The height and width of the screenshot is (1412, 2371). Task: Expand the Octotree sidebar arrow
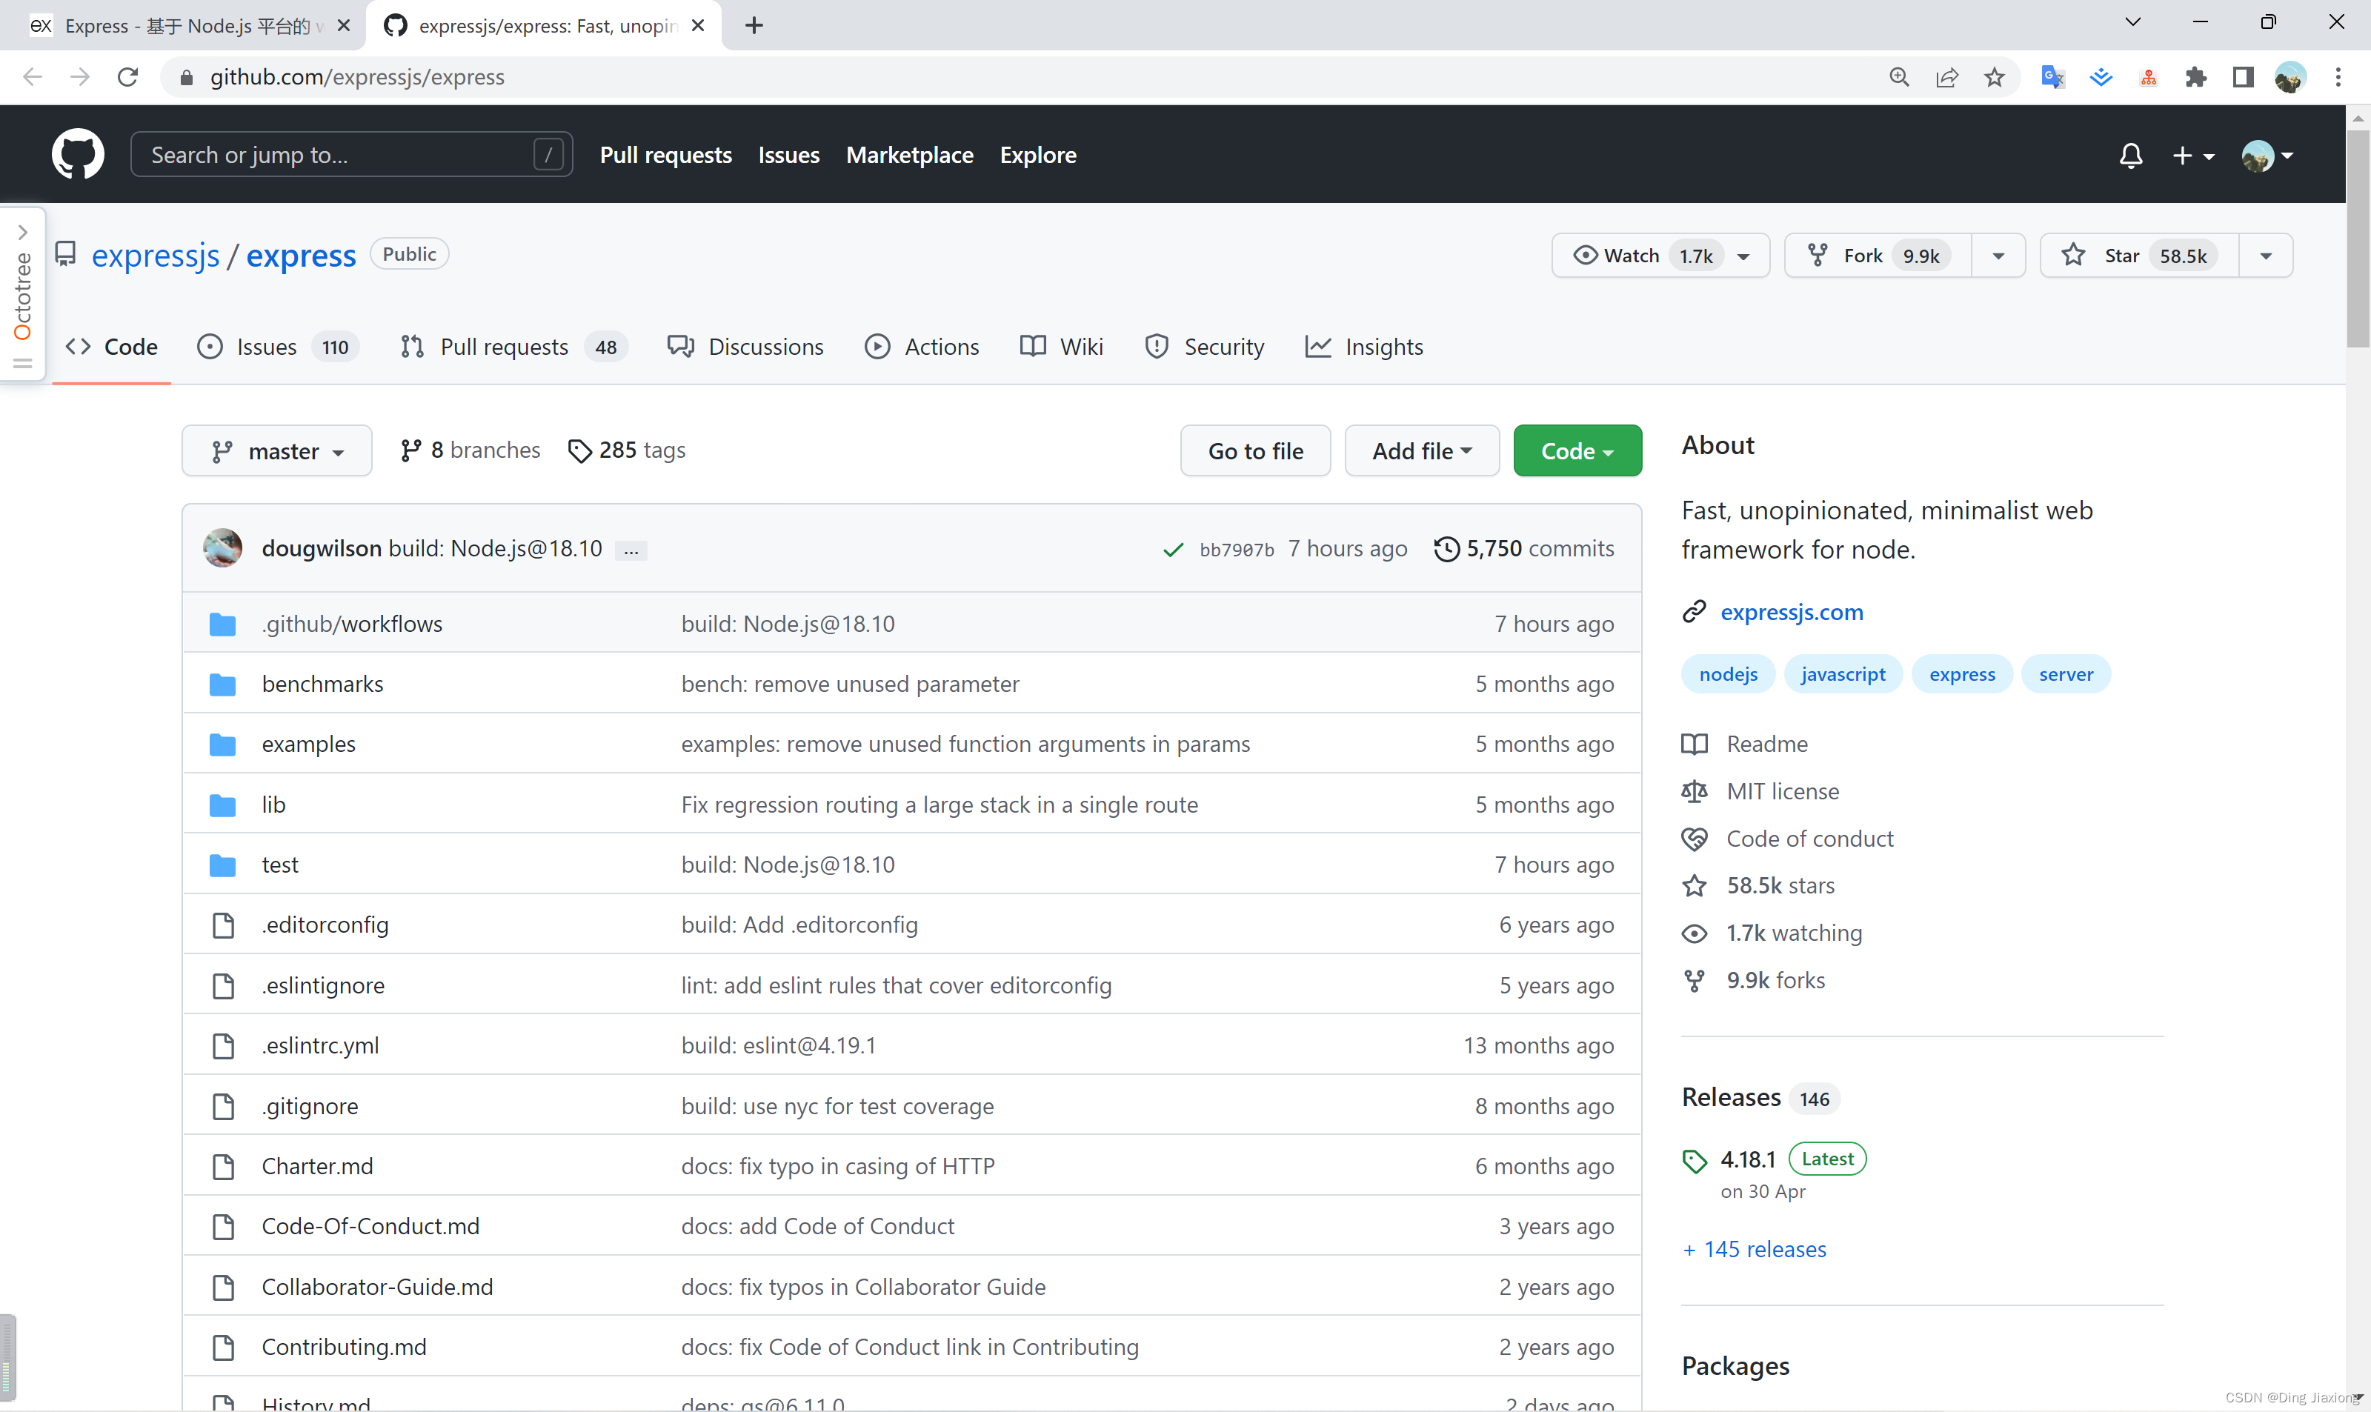(23, 232)
